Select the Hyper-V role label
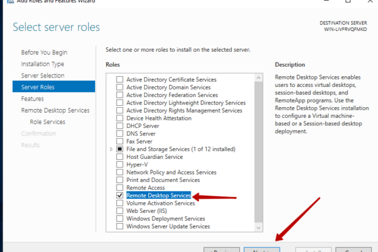378x252 pixels. (x=137, y=164)
